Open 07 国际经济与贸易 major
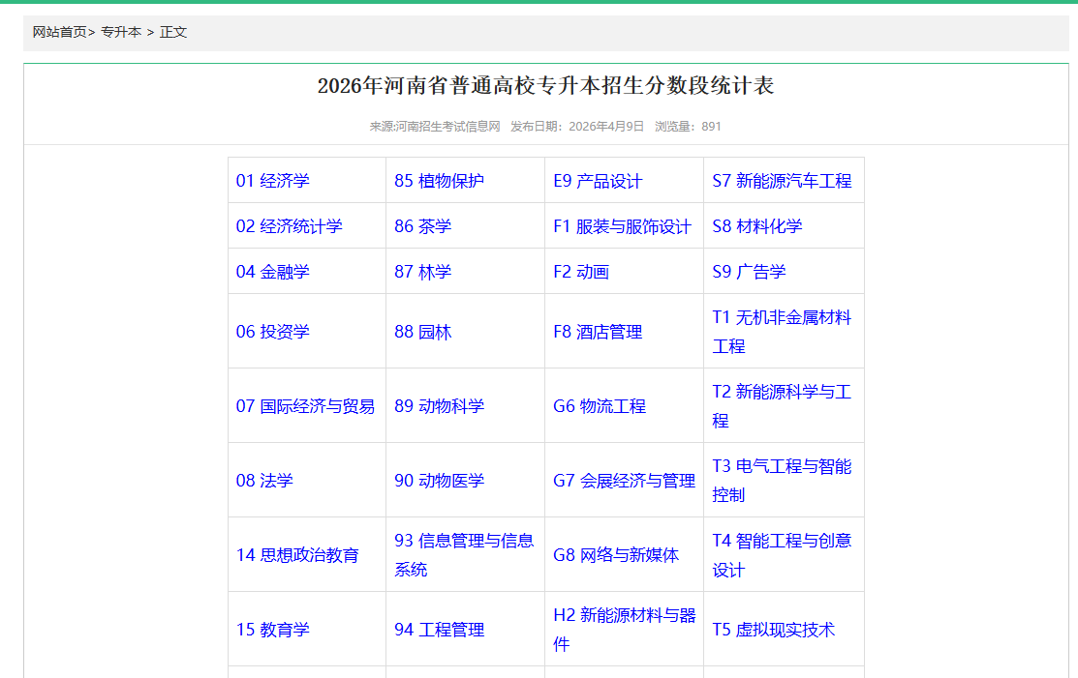1078x678 pixels. tap(303, 405)
